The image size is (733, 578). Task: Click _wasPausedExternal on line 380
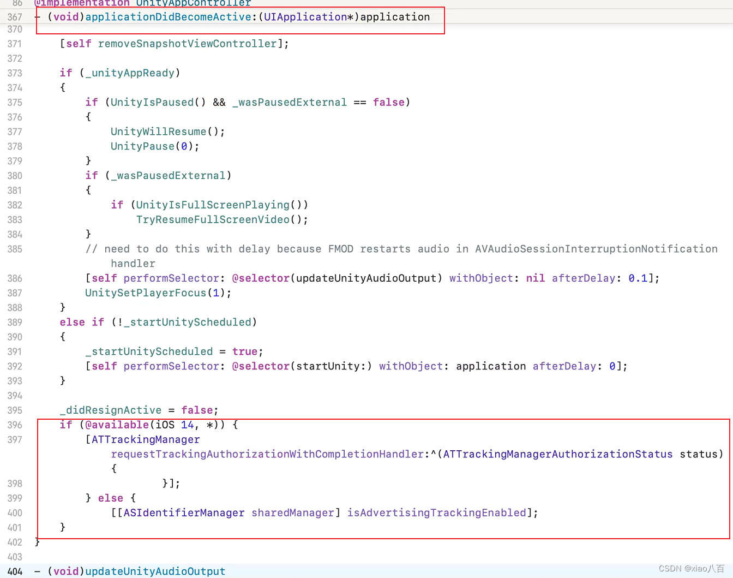coord(168,176)
